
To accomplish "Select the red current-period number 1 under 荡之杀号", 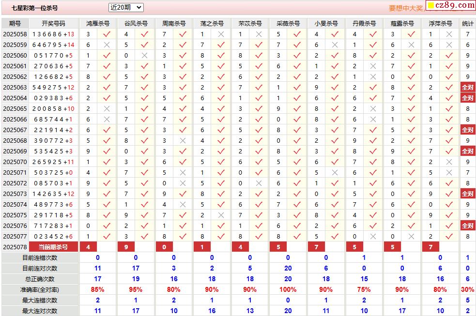I will pyautogui.click(x=202, y=247).
